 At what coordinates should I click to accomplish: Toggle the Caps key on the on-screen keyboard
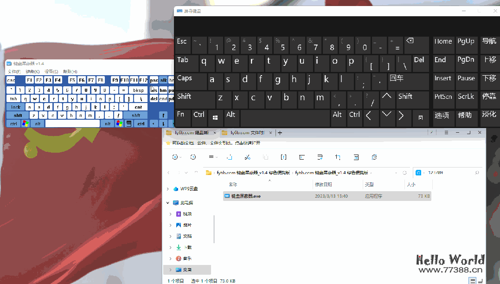coord(190,81)
